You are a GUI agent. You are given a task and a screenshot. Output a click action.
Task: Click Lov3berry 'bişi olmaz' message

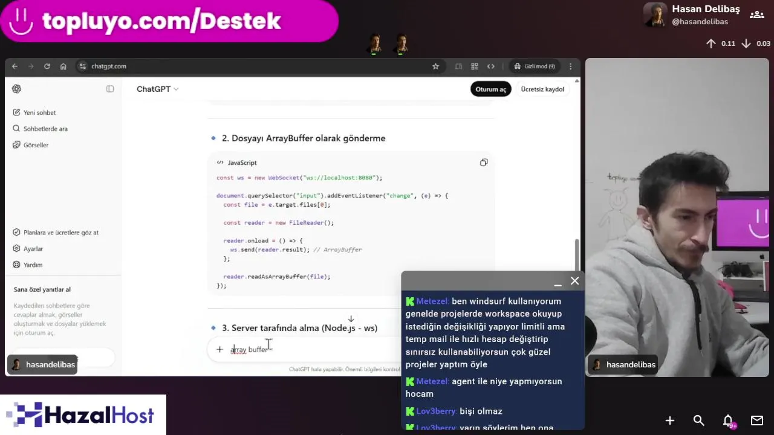[x=481, y=411]
